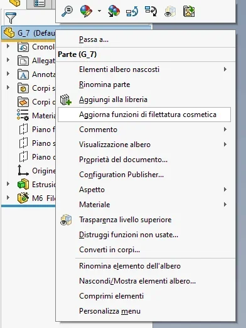Expand the Estrusione feature arrow

point(8,184)
